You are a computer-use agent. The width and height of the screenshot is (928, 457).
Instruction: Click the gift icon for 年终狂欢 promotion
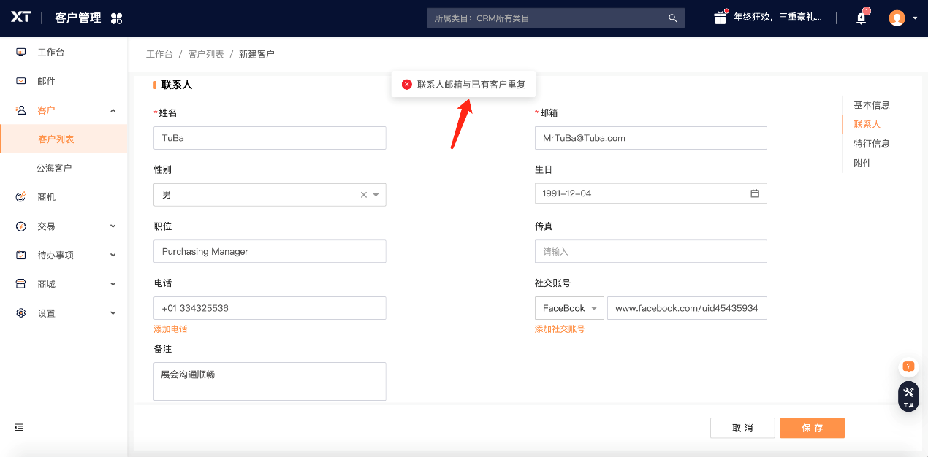point(720,16)
